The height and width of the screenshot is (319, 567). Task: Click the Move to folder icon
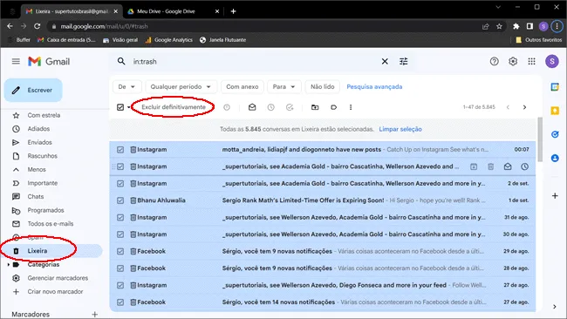[315, 107]
